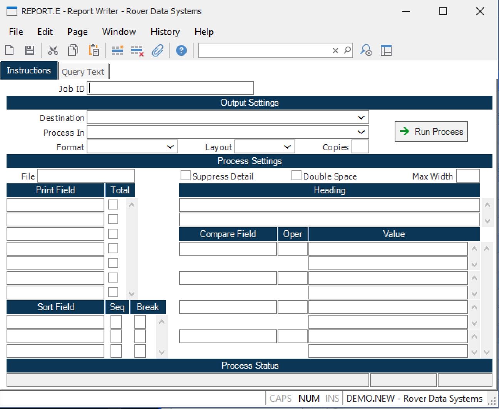Open the Window menu

119,32
